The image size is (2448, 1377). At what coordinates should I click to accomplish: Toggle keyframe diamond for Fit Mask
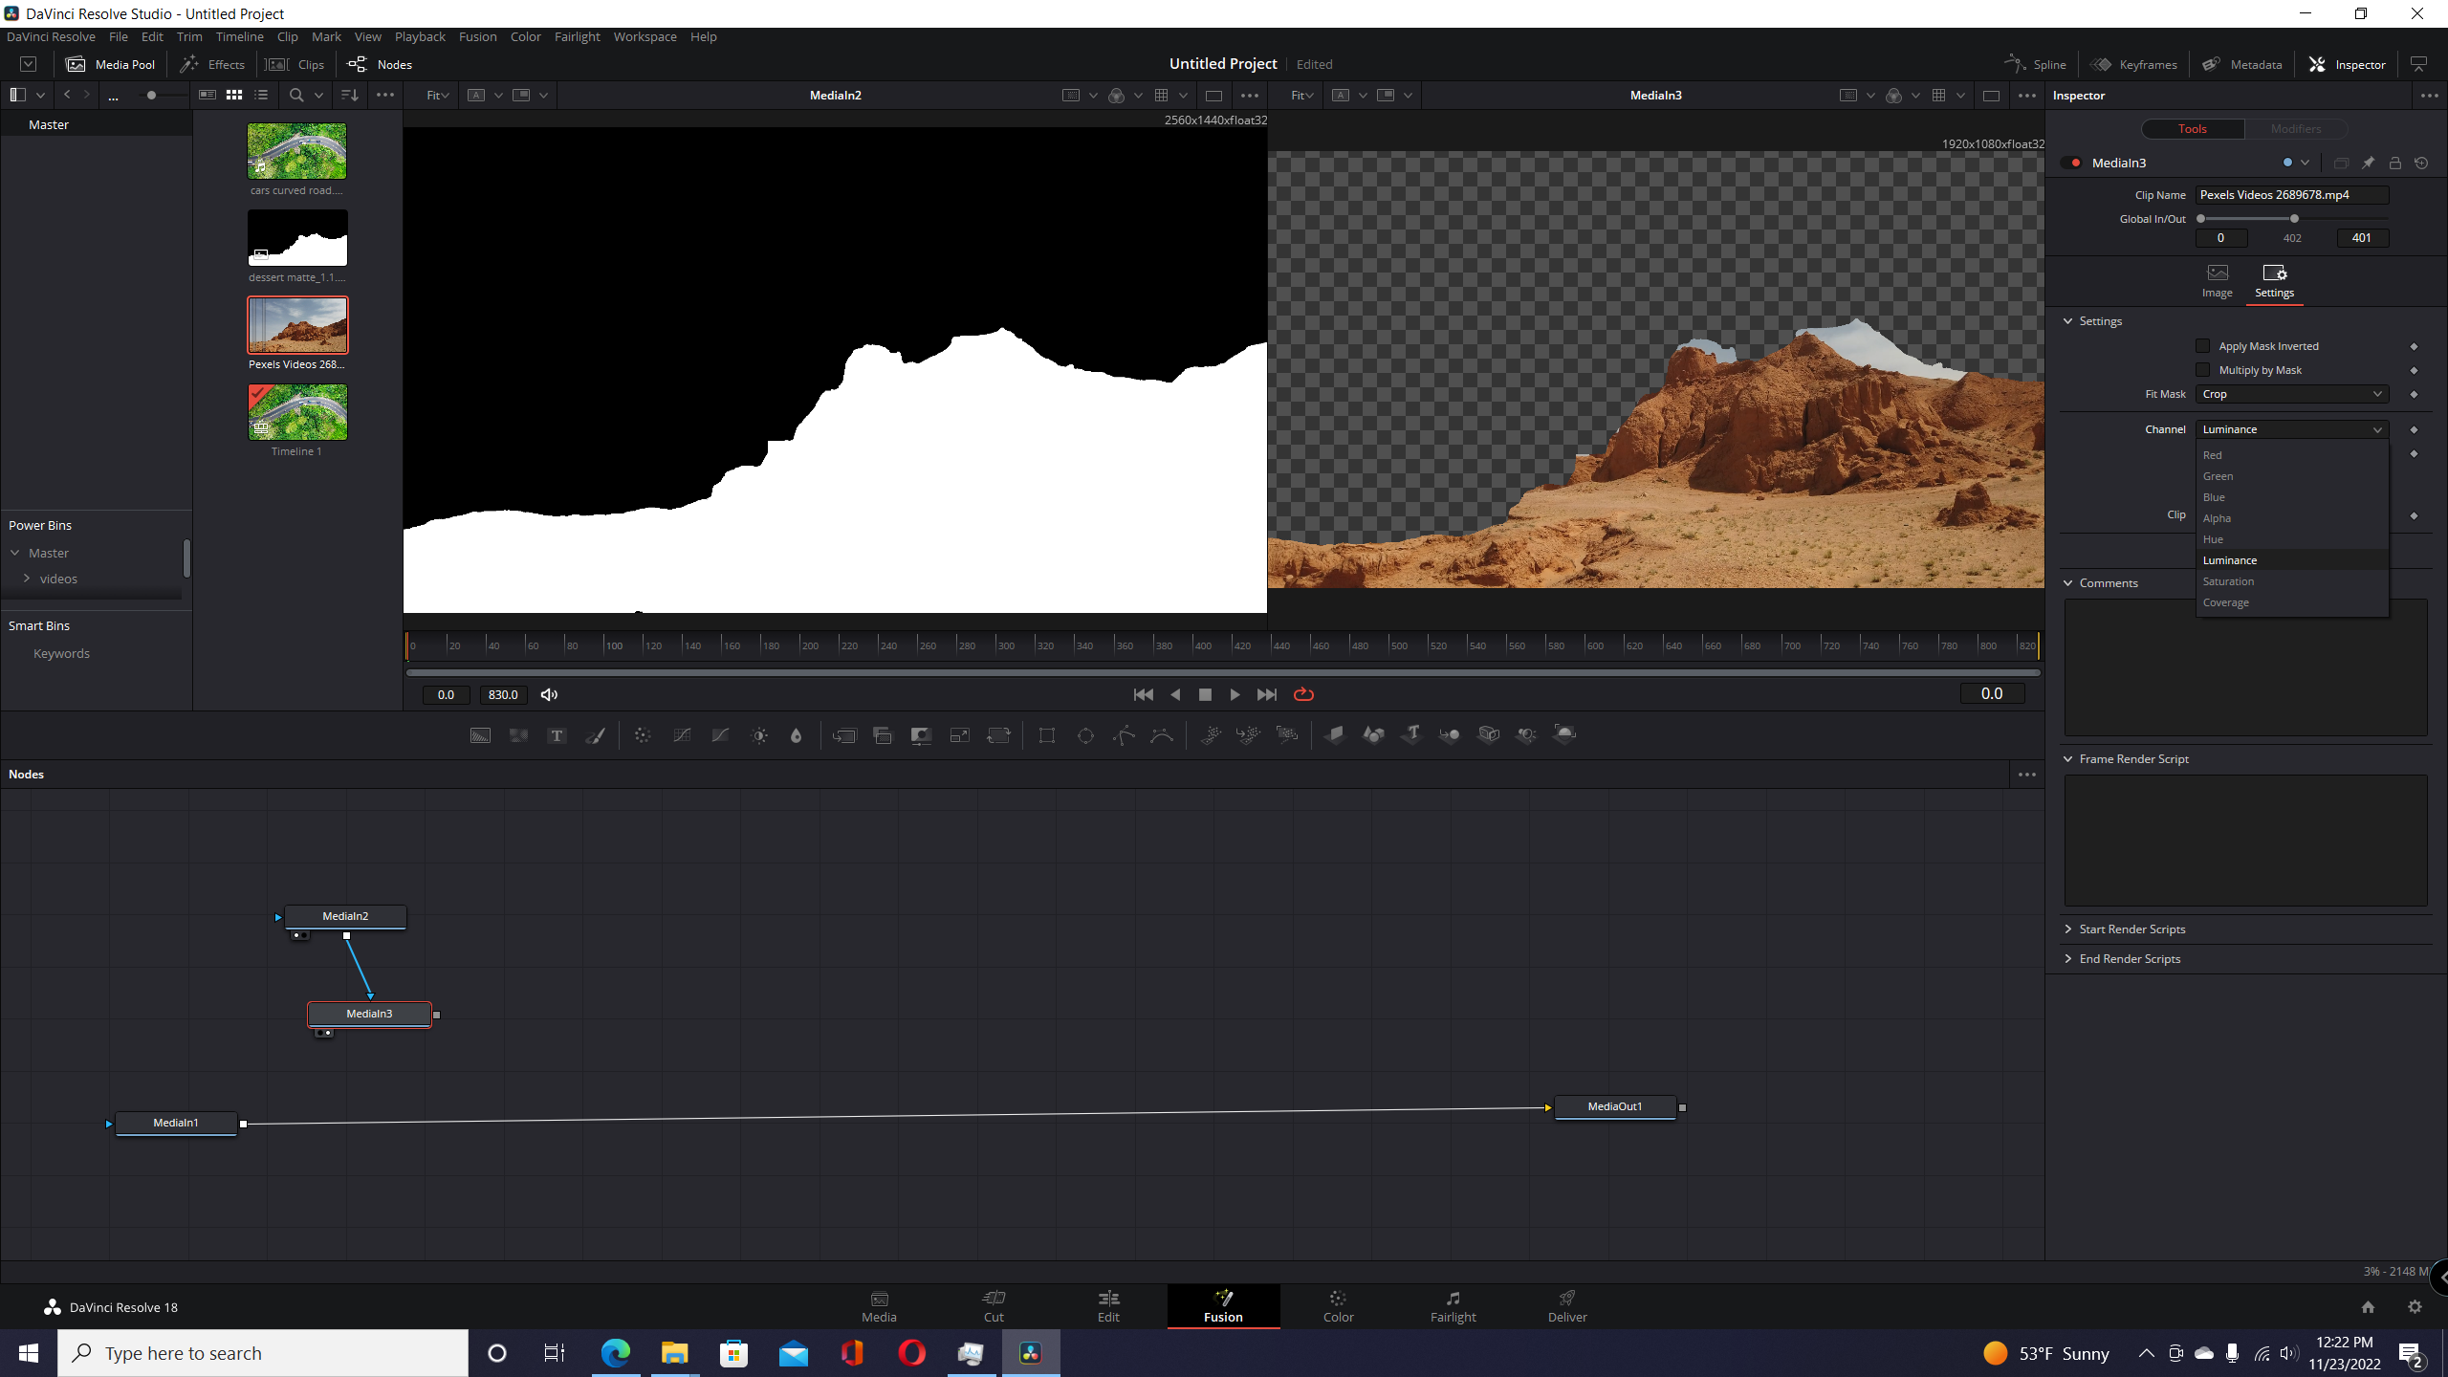click(x=2414, y=394)
